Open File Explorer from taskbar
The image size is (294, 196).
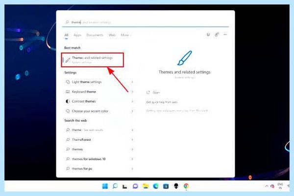[146, 186]
